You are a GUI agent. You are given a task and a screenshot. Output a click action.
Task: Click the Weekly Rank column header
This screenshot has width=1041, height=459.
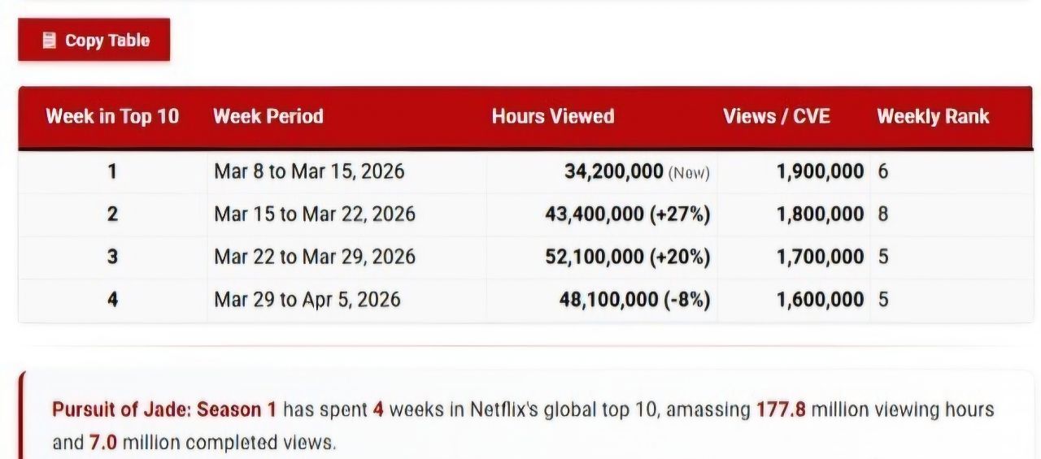[933, 116]
